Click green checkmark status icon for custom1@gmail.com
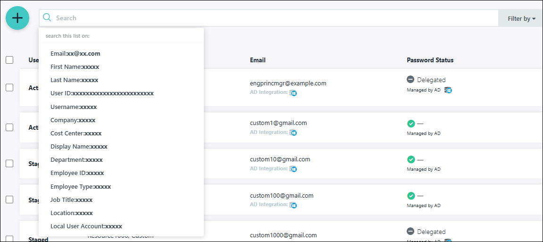The width and height of the screenshot is (543, 242). [411, 124]
